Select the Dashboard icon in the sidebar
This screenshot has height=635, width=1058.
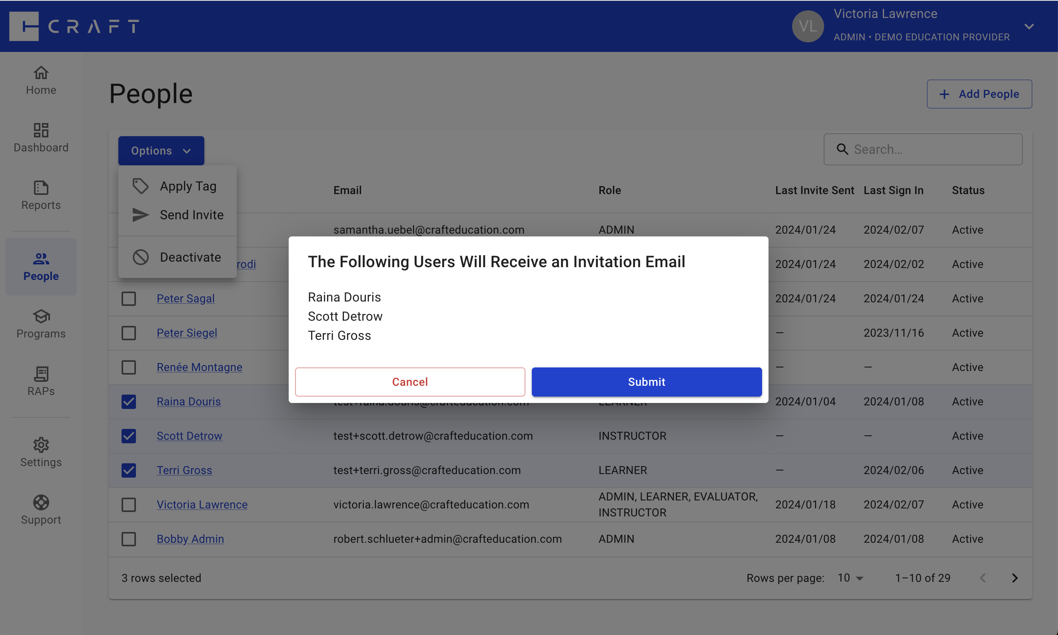[x=41, y=131]
